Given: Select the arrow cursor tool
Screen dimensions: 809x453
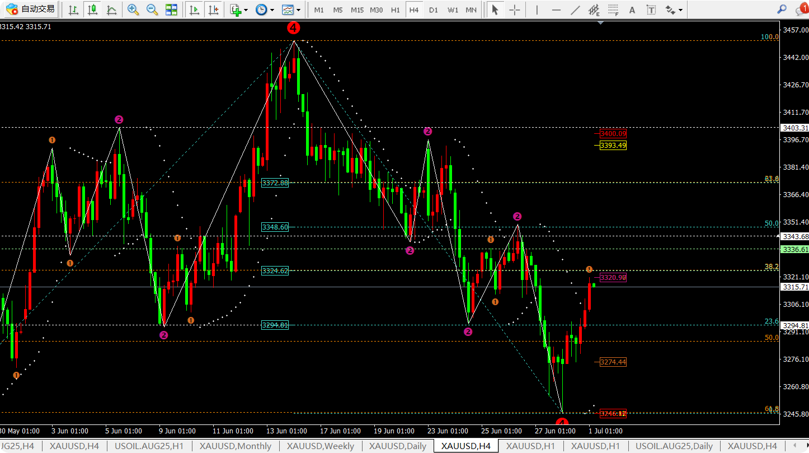Looking at the screenshot, I should pos(495,10).
